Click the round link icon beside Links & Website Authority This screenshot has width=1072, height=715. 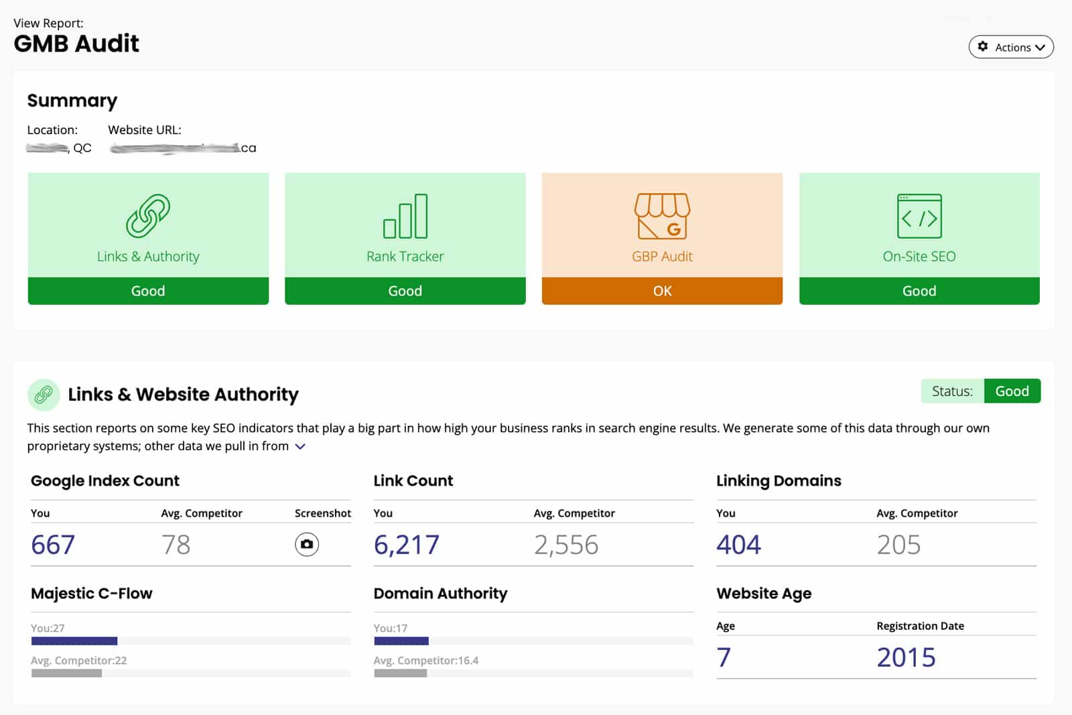pyautogui.click(x=44, y=395)
